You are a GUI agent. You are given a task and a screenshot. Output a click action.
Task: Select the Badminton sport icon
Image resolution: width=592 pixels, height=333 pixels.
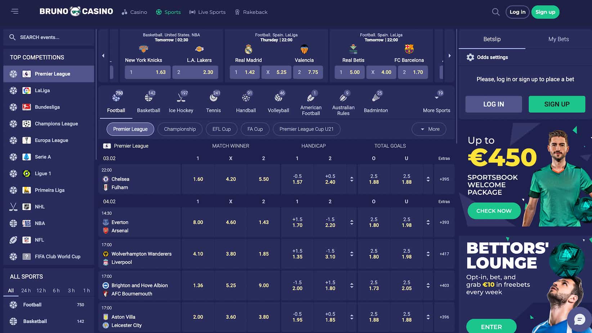point(376,97)
